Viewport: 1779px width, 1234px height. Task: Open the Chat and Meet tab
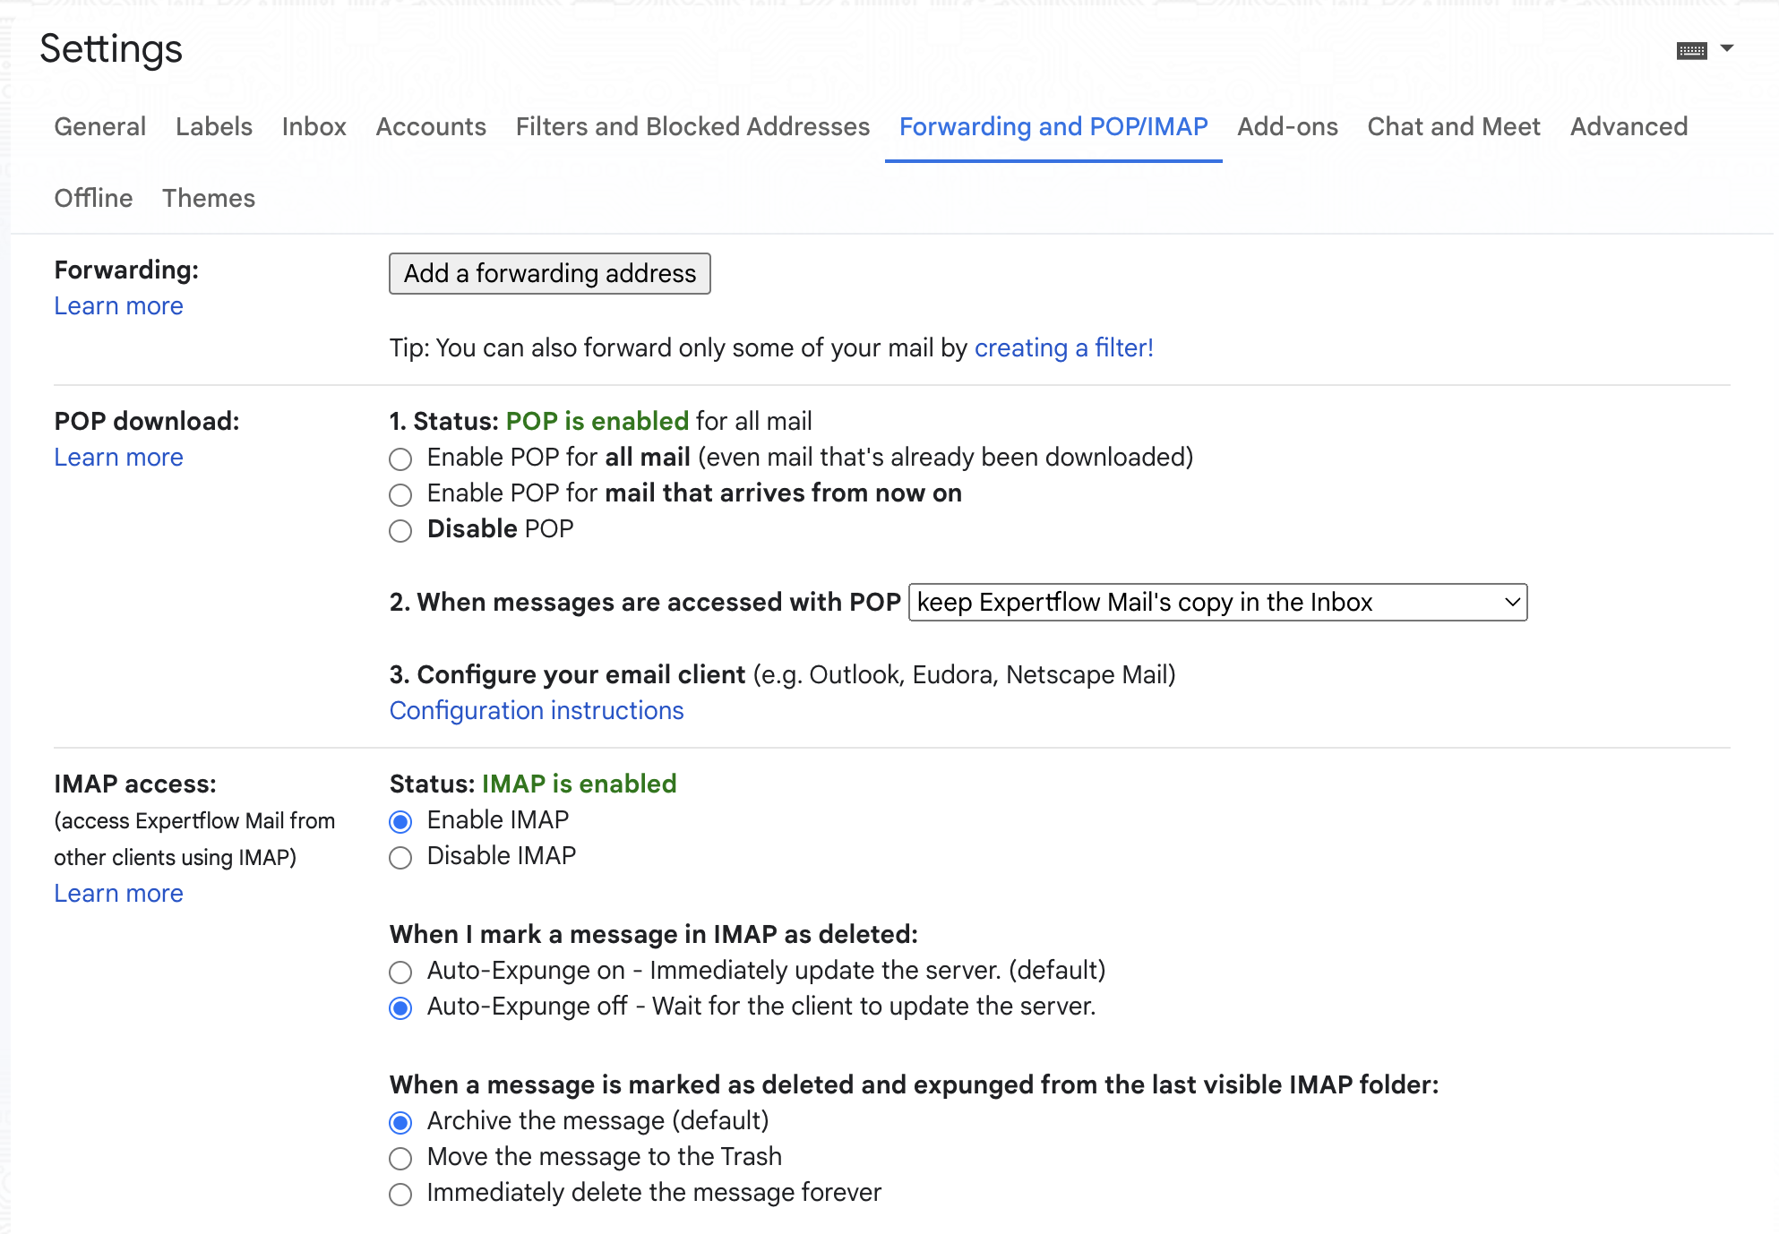pos(1453,127)
